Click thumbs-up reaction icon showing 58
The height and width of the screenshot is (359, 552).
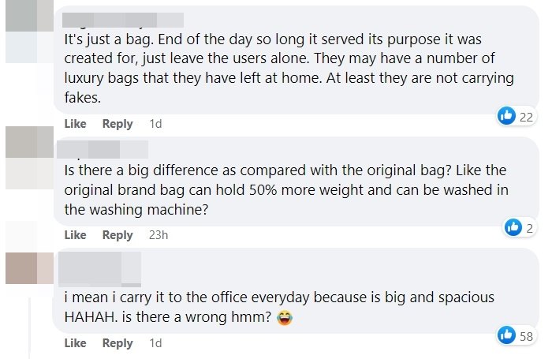[506, 335]
